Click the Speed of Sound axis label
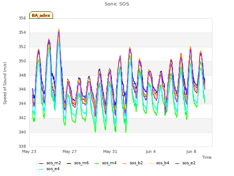Viewport: 234px width, 176px height. point(5,83)
